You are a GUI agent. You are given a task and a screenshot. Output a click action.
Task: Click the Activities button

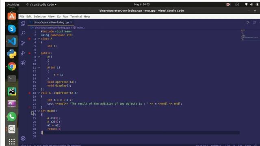[13, 4]
